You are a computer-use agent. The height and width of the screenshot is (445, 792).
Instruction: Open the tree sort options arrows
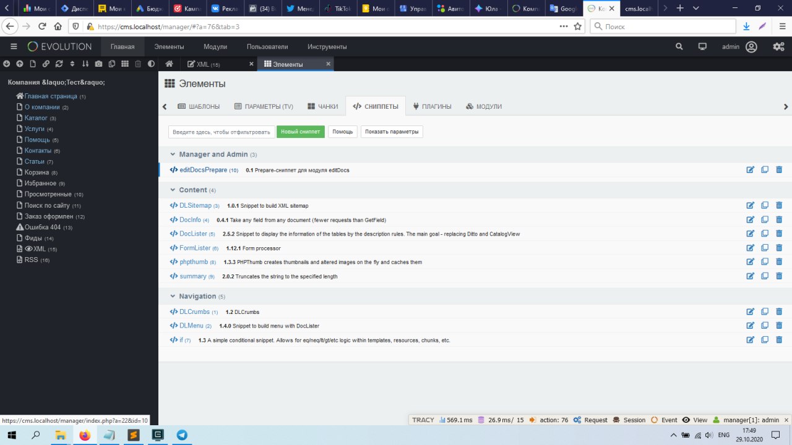click(x=72, y=64)
